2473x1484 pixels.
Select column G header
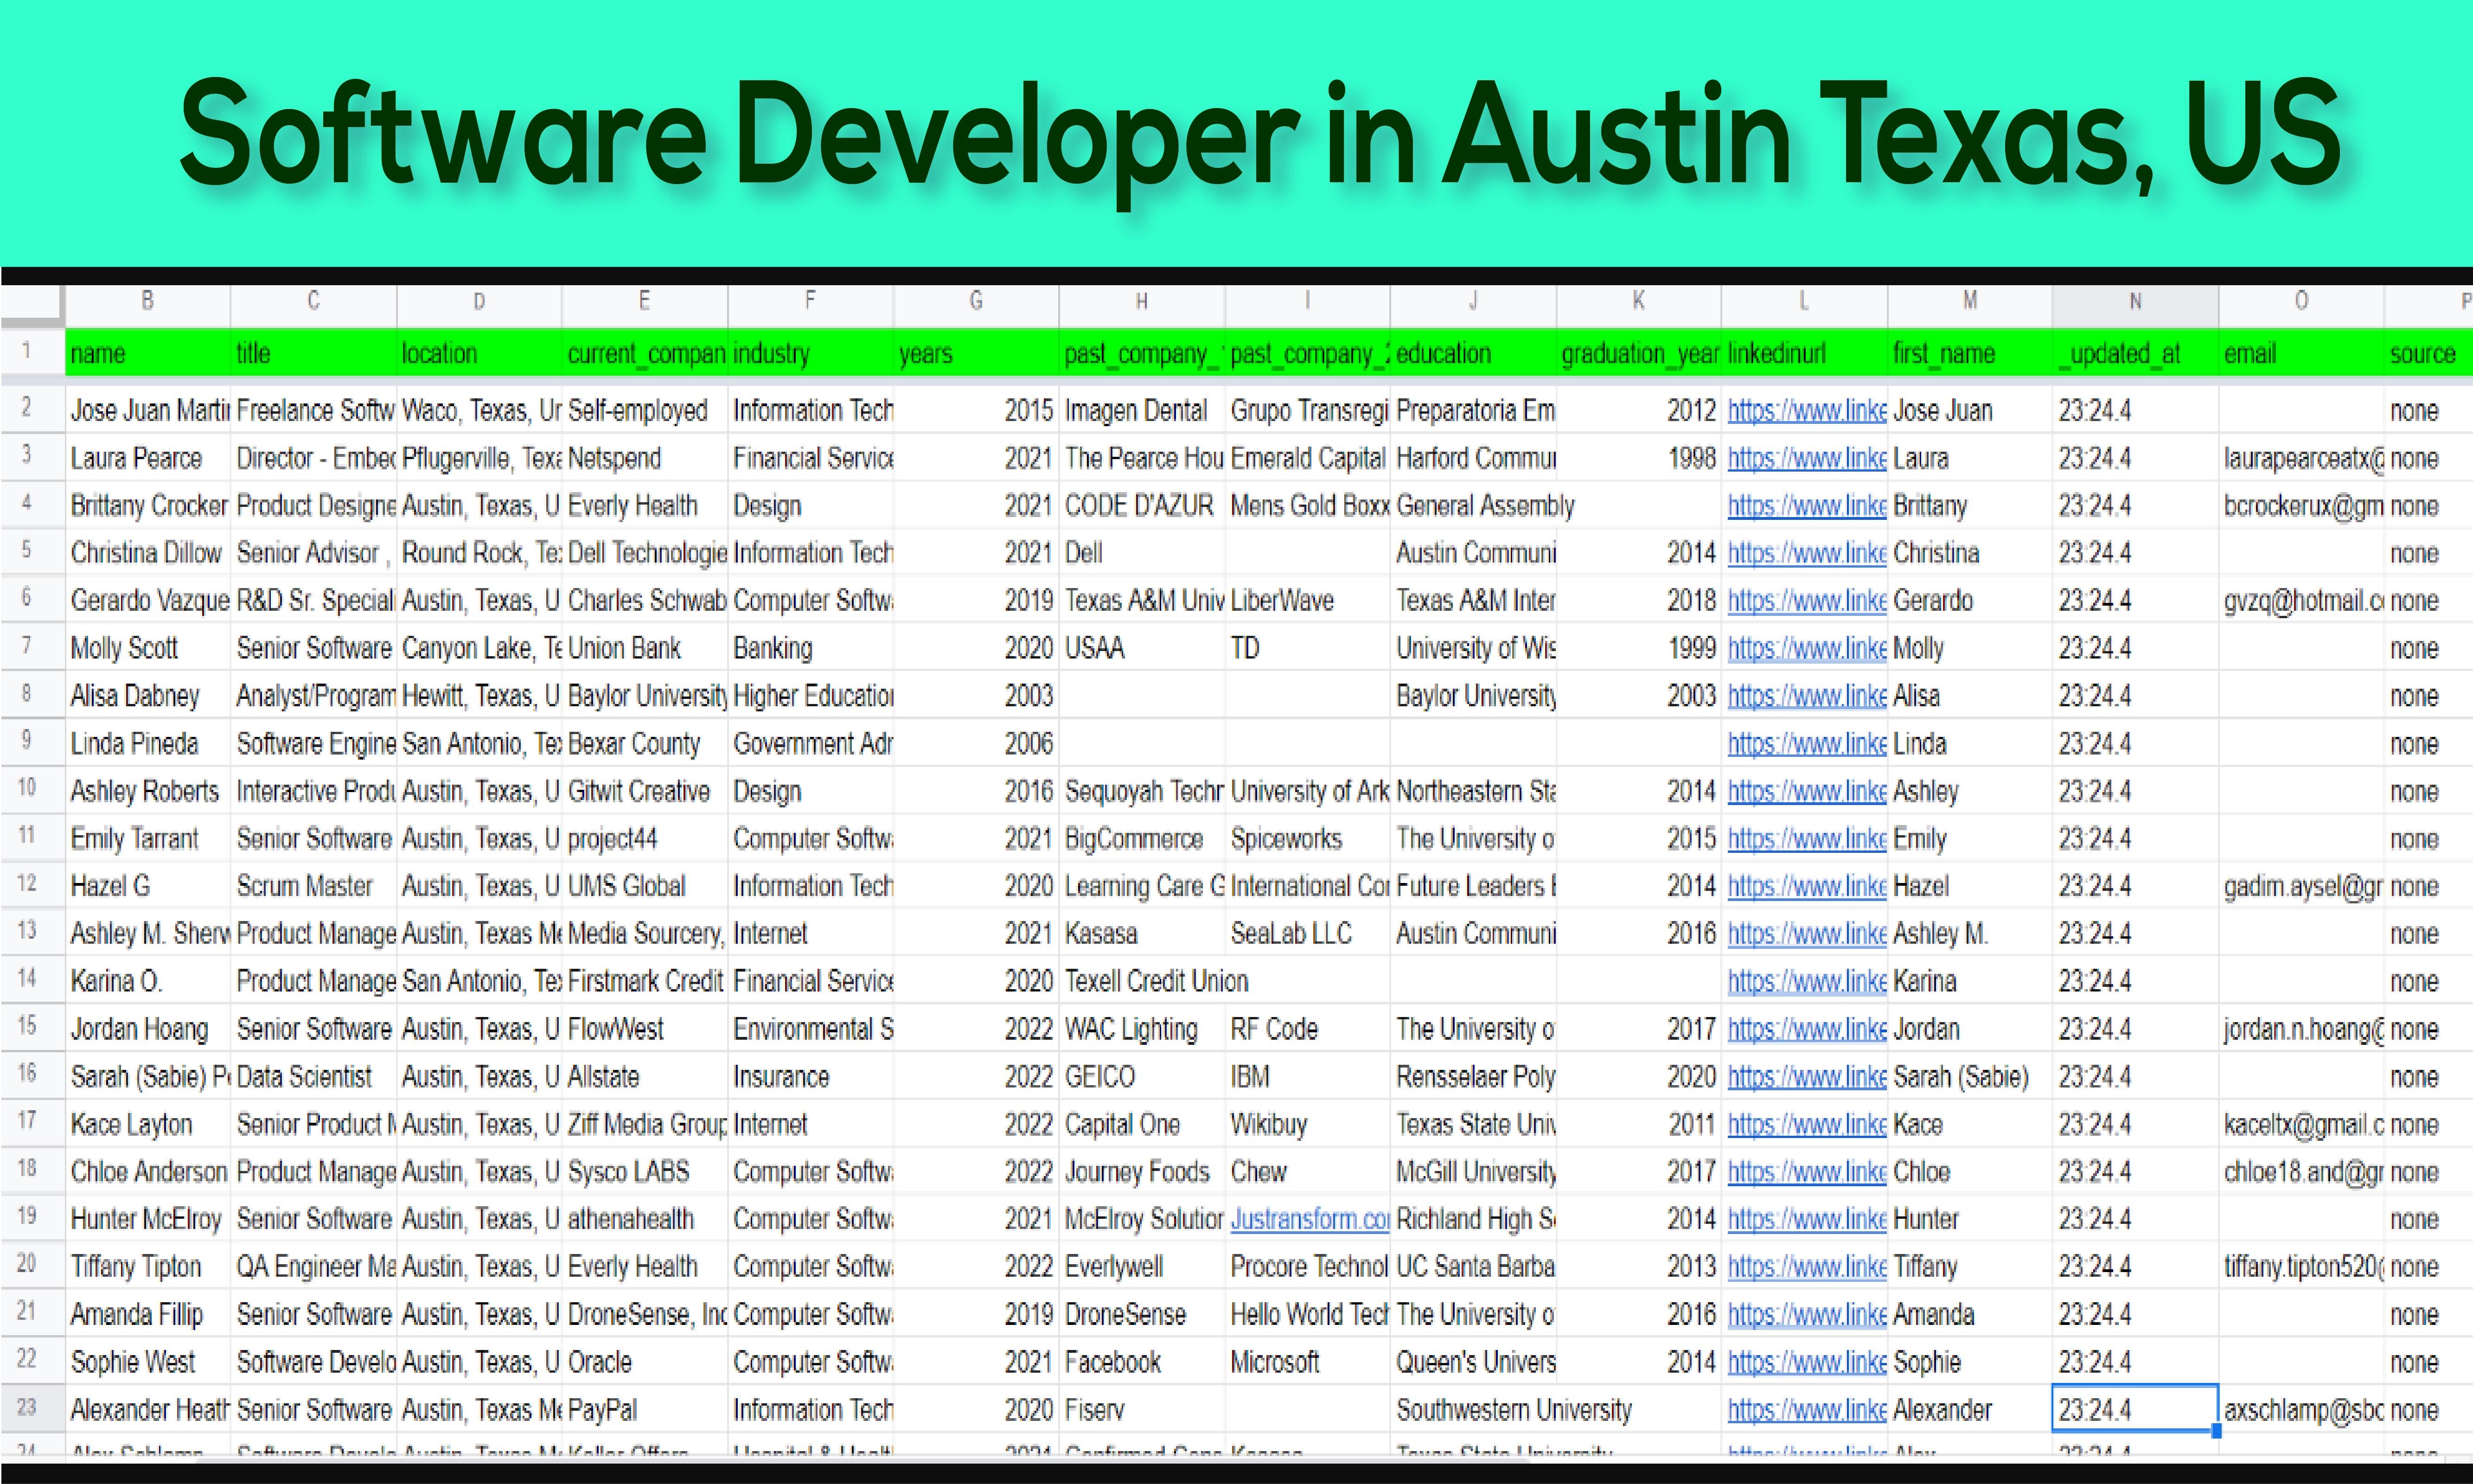tap(976, 301)
